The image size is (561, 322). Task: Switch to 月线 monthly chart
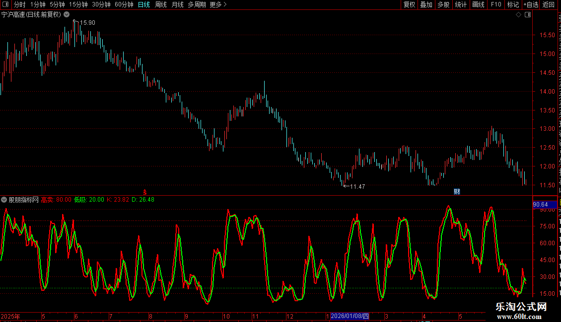[177, 4]
